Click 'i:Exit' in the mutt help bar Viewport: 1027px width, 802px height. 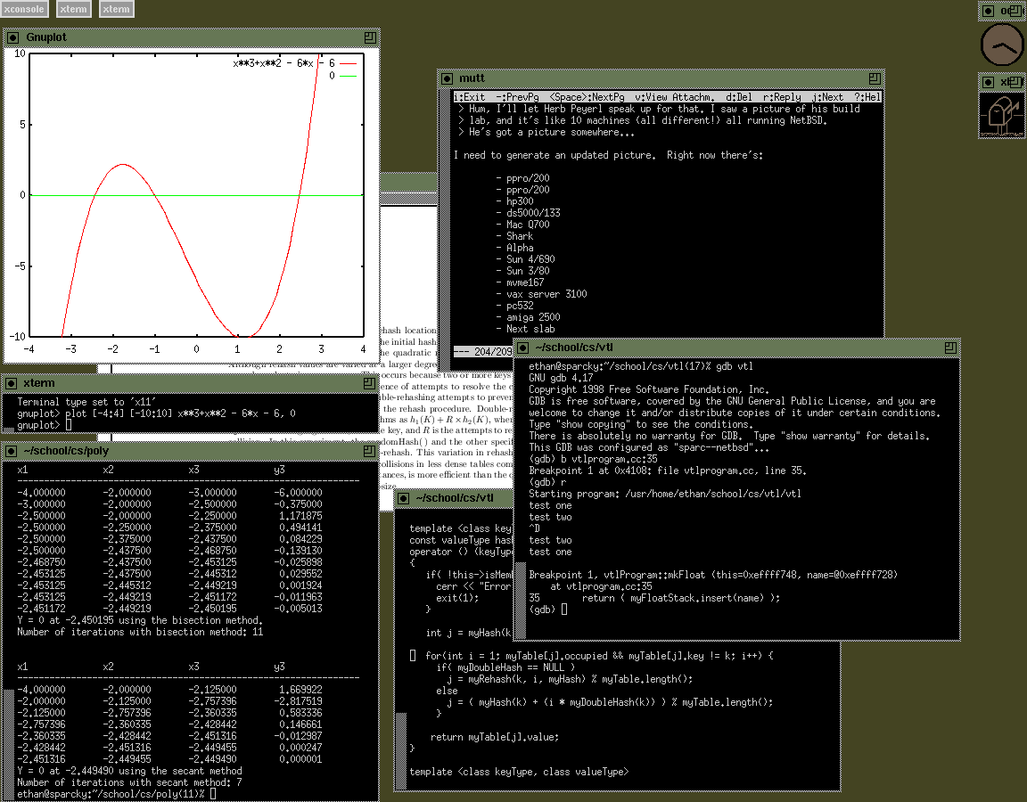click(x=470, y=97)
